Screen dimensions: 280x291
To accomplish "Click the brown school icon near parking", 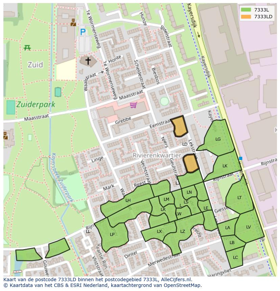I will (73, 23).
